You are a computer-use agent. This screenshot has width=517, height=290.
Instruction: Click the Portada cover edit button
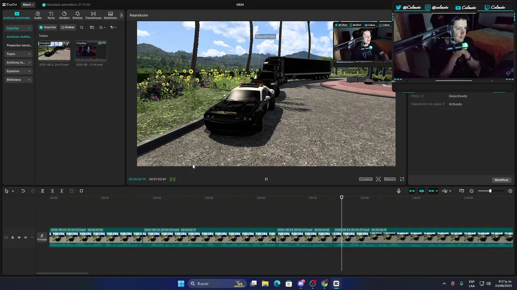pos(42,238)
